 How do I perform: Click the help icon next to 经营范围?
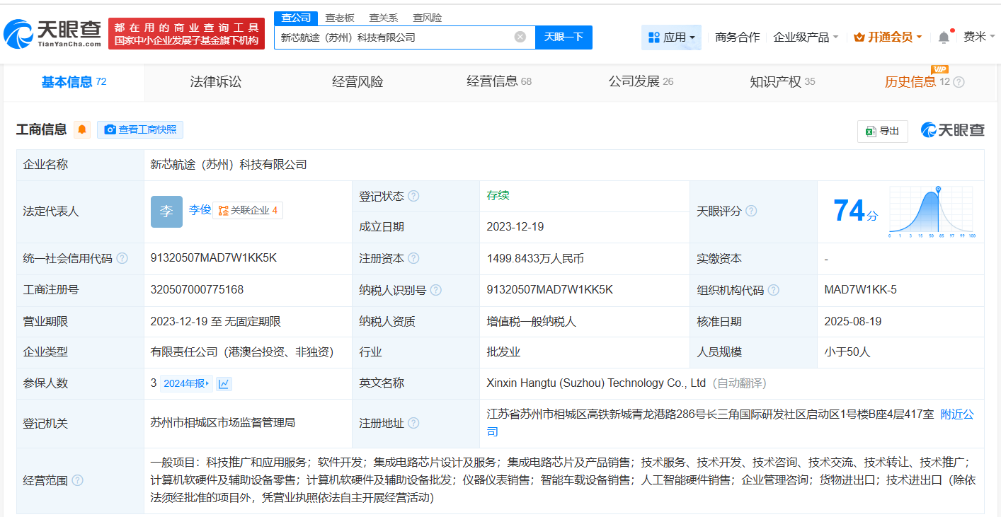point(76,480)
